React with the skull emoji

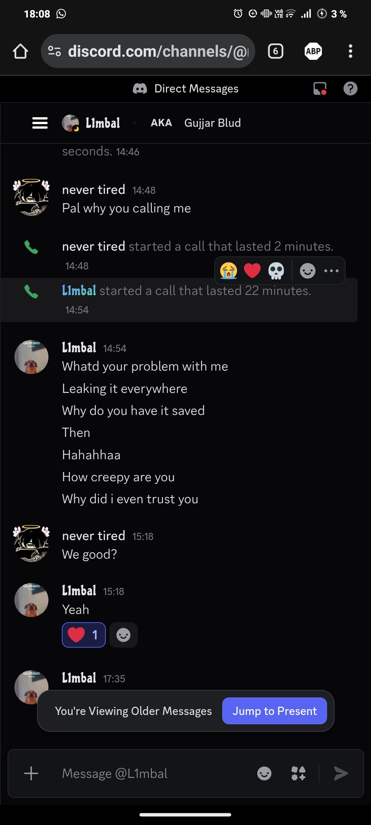(276, 271)
